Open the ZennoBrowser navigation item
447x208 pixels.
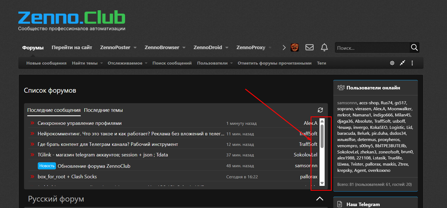(x=162, y=48)
